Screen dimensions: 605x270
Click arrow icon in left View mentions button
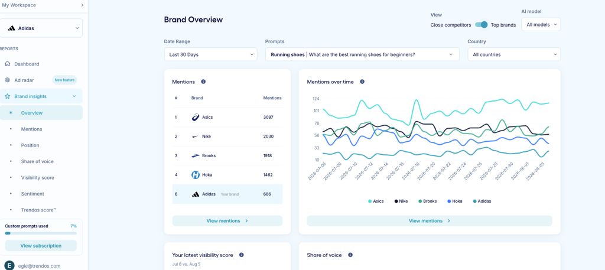tap(246, 221)
